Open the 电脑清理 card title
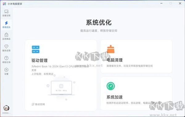 [115, 60]
